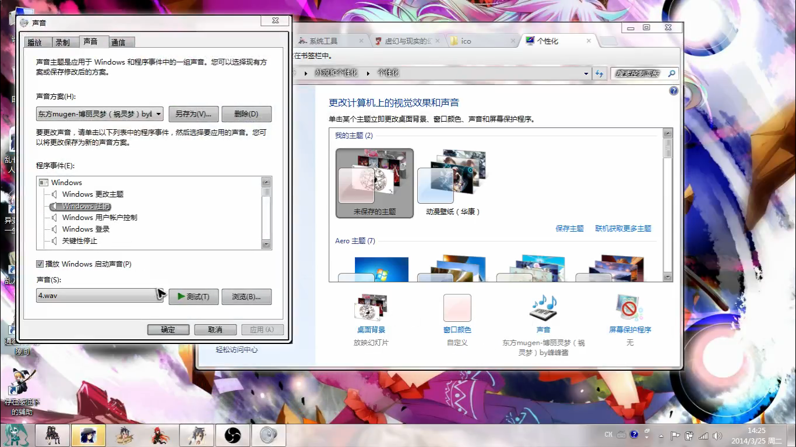Viewport: 796px width, 447px height.
Task: Open the address bar history dropdown arrow
Action: pos(586,73)
